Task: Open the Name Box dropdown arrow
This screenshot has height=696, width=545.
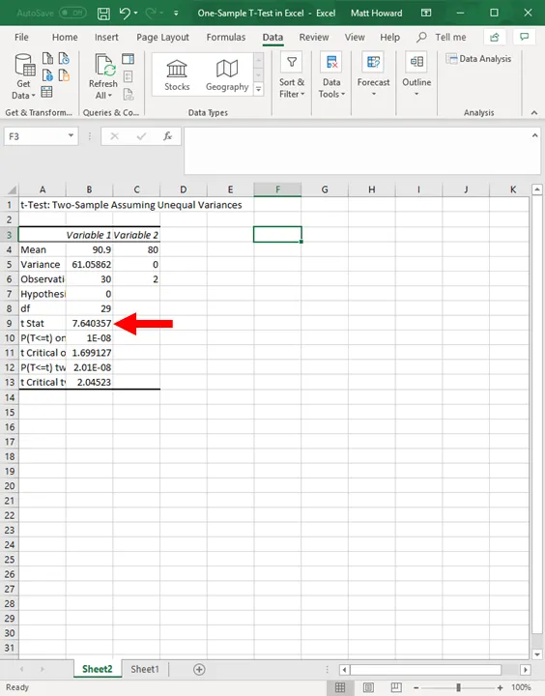Action: [71, 135]
